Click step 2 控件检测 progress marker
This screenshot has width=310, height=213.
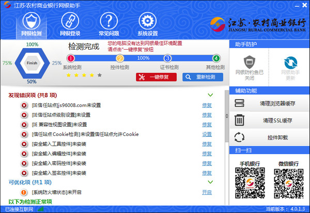tap(120, 58)
